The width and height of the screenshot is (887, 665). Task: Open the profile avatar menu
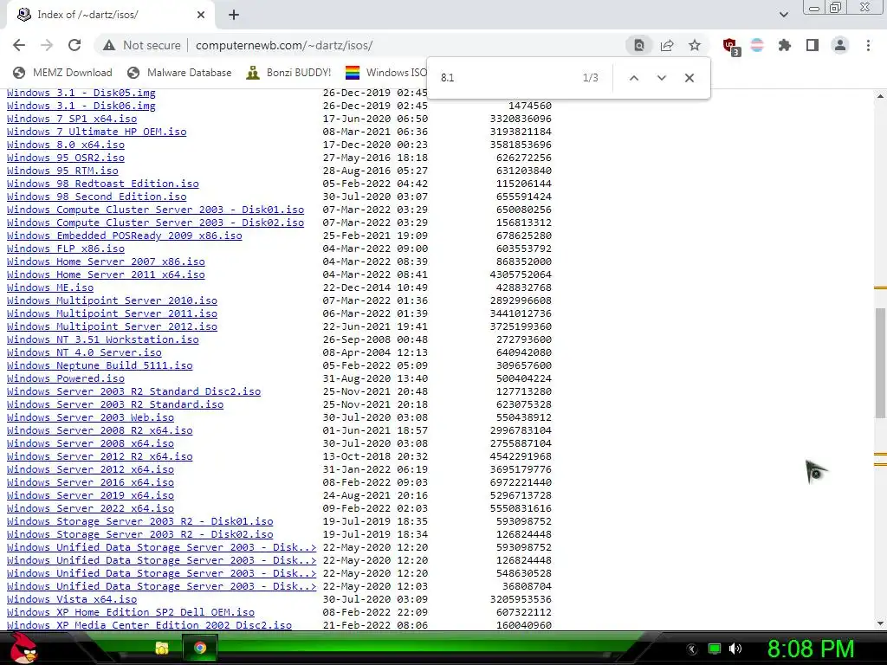click(x=840, y=45)
